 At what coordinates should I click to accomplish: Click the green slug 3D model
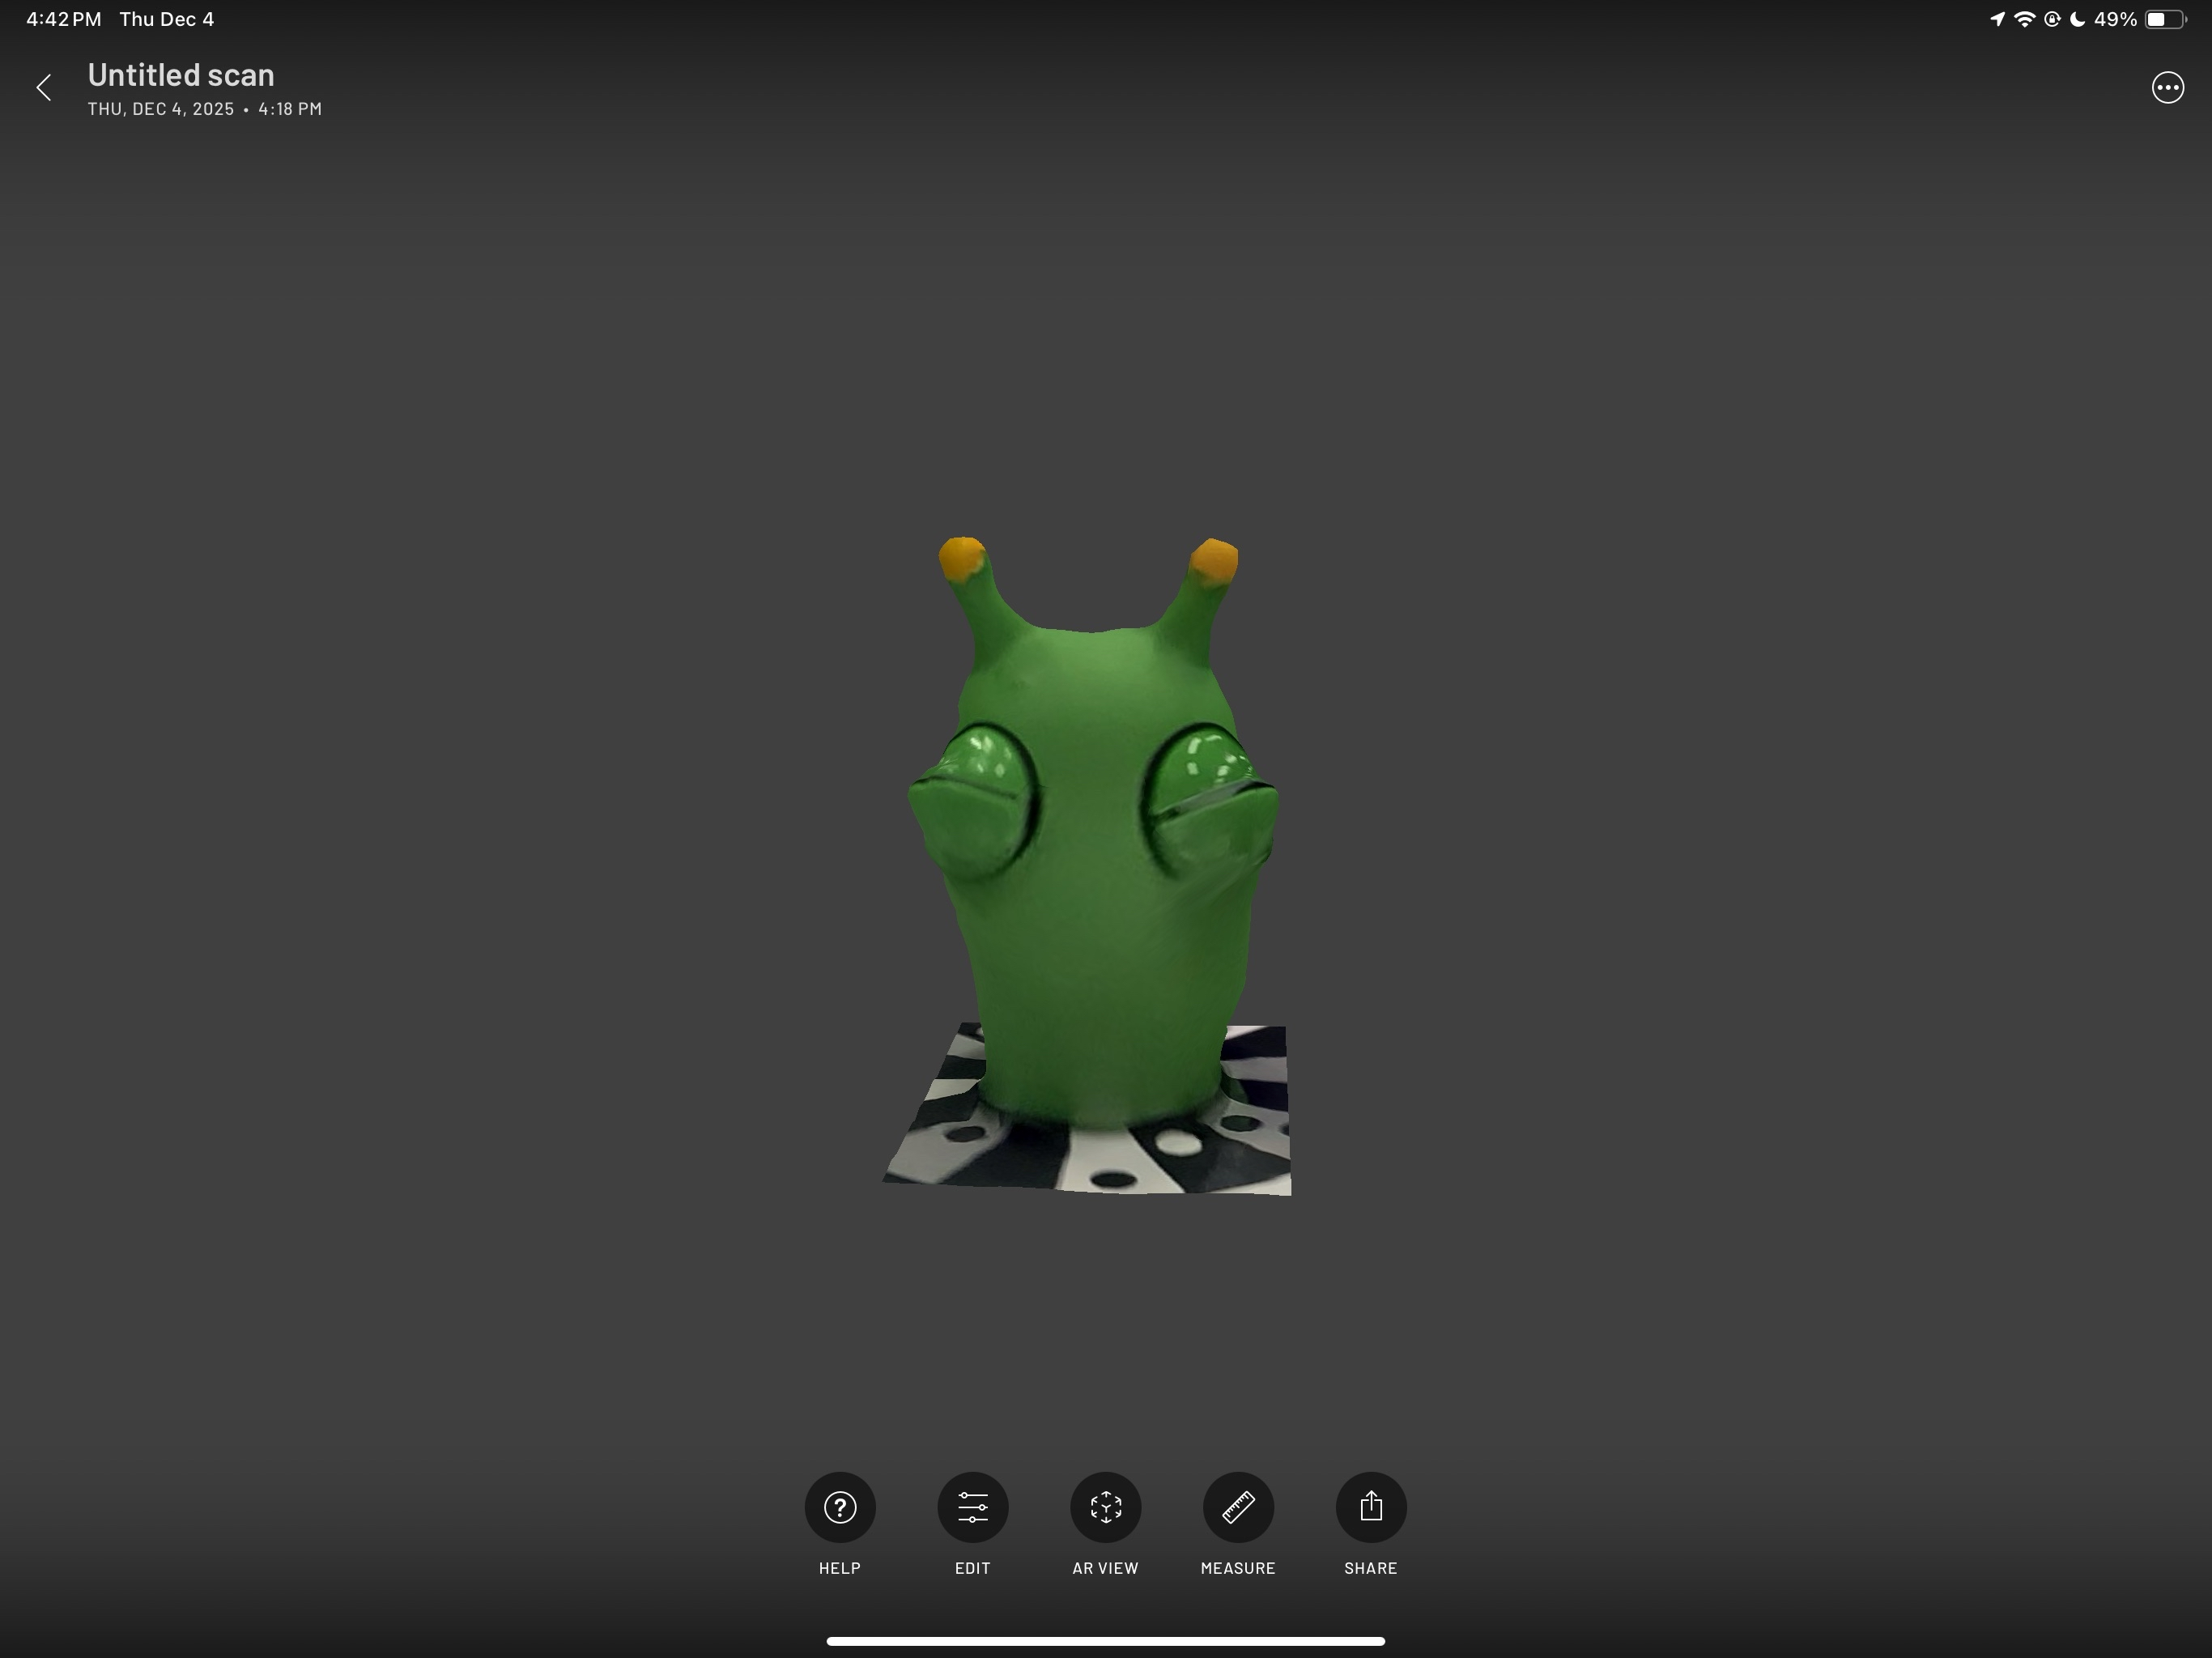point(1095,880)
